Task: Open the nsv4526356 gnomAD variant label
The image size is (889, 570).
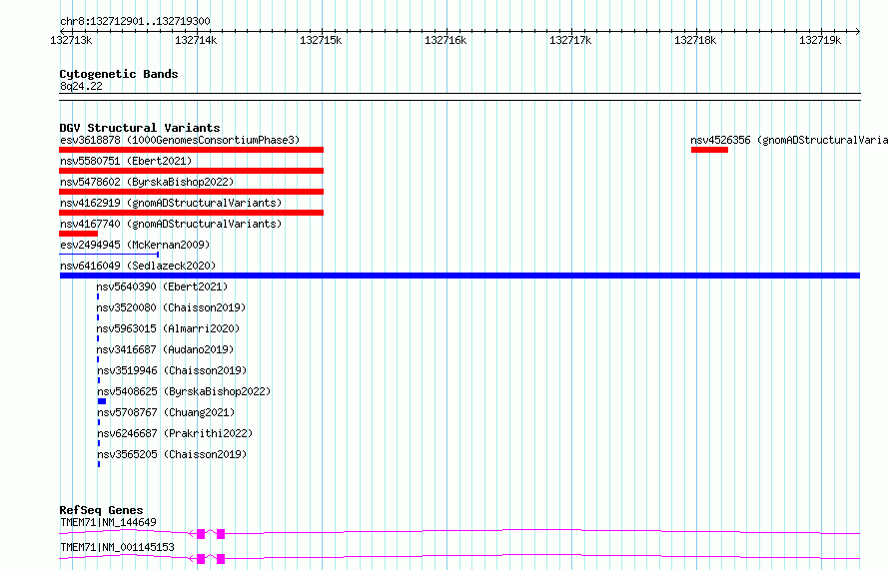Action: (x=789, y=140)
